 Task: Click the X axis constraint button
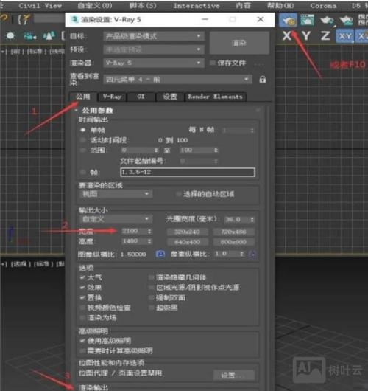click(x=287, y=36)
